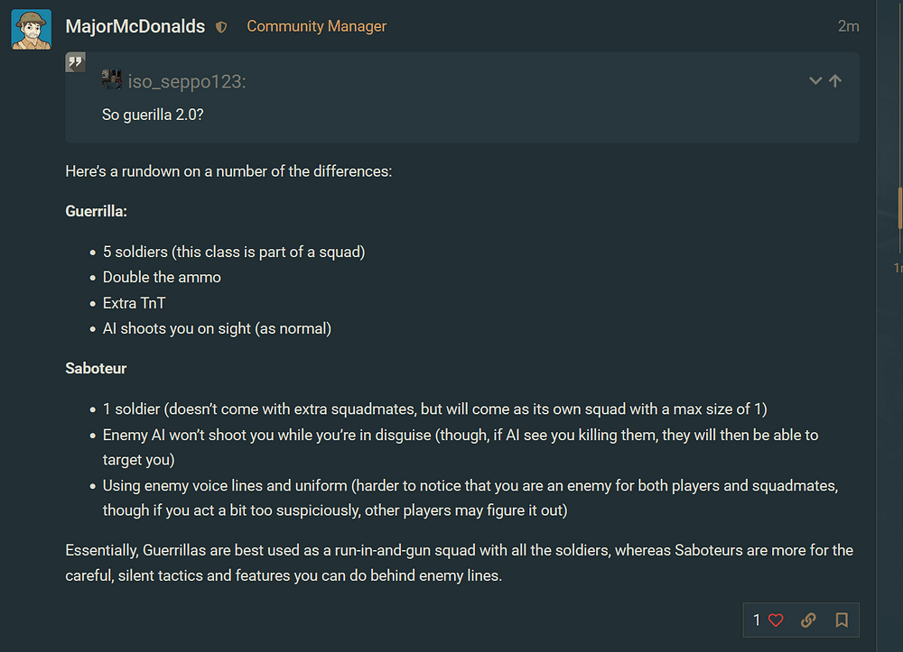Grab the orange timeline scroller handle
The width and height of the screenshot is (903, 652).
(x=900, y=207)
